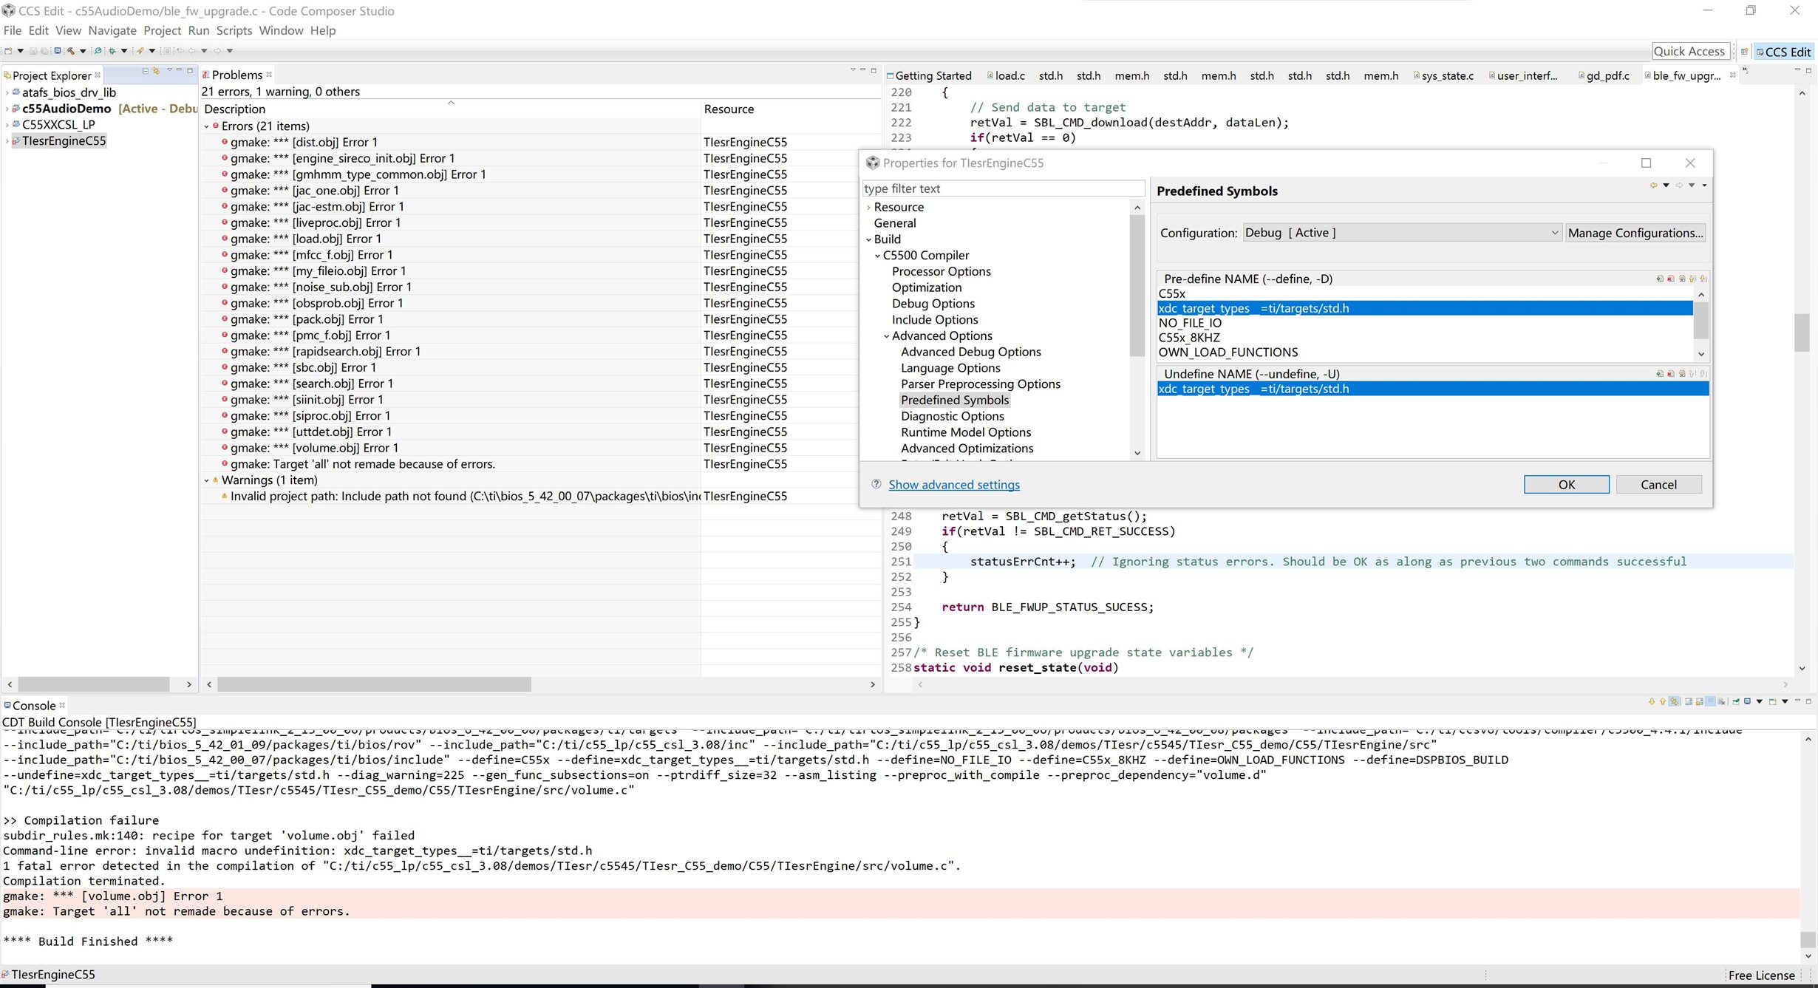Delete the selected Pre-define NAME entry icon
This screenshot has width=1818, height=988.
click(x=1671, y=279)
